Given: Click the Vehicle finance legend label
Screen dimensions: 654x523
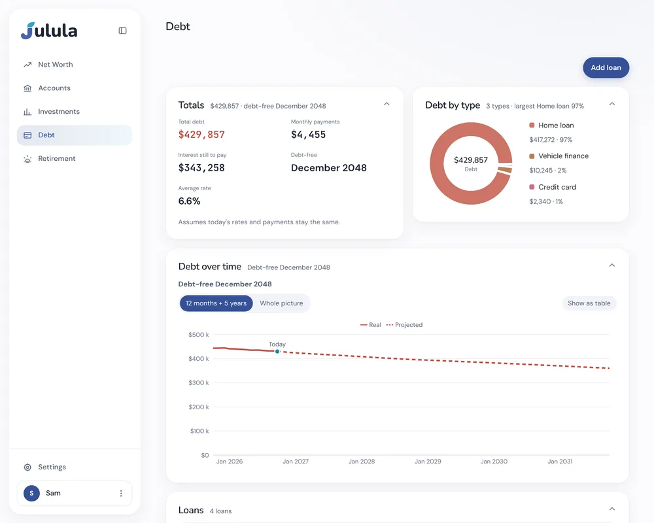Looking at the screenshot, I should click(564, 156).
